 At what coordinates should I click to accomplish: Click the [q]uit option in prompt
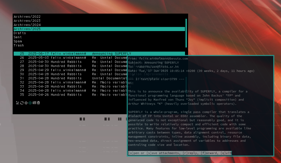(x=226, y=153)
